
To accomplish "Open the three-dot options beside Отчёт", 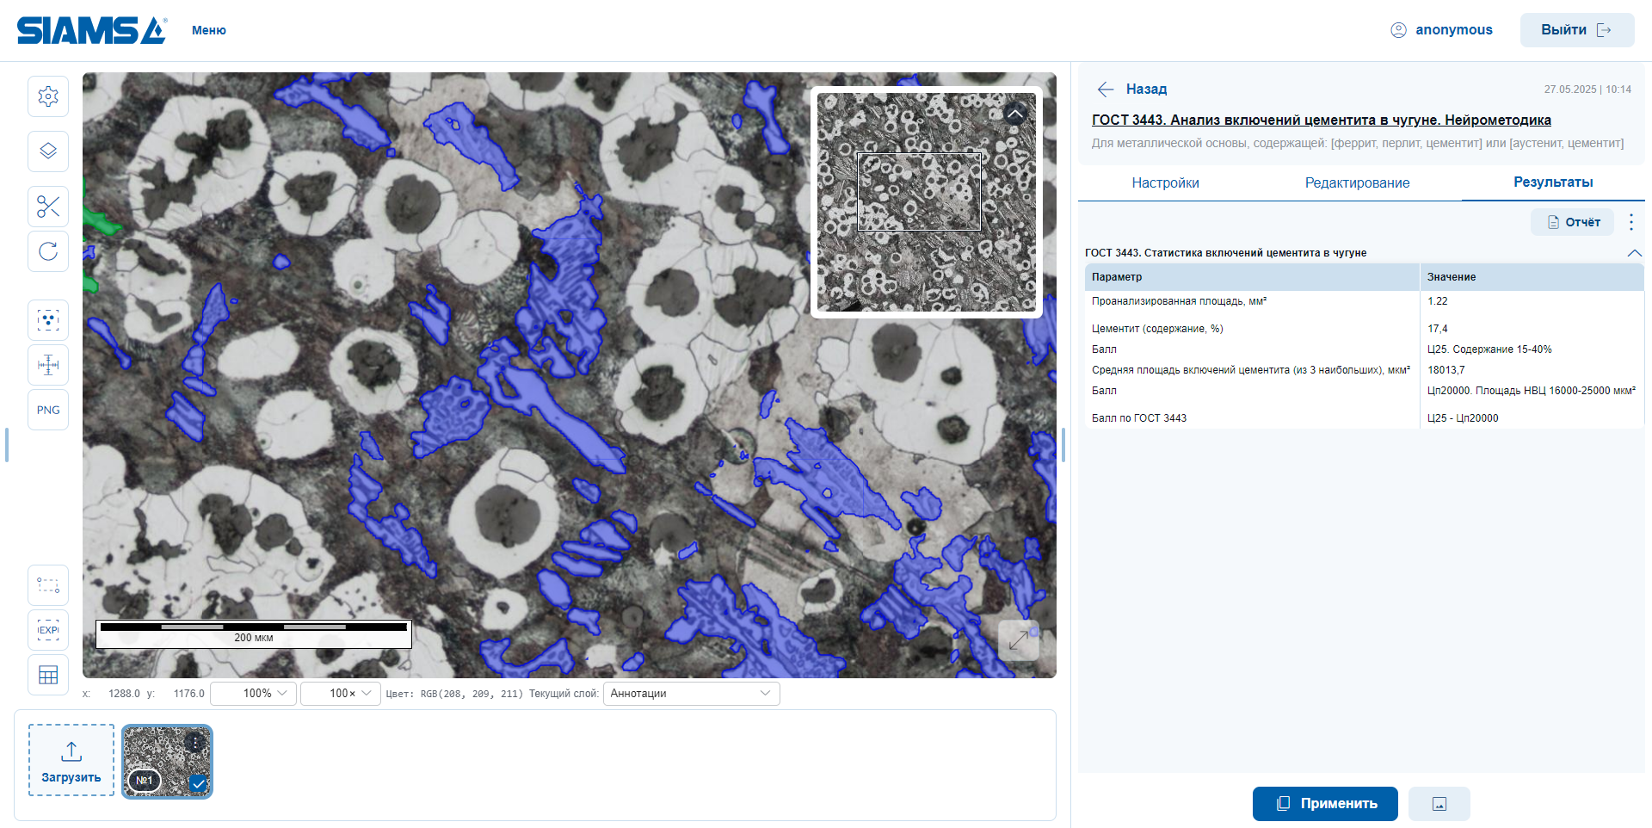I will (x=1631, y=222).
